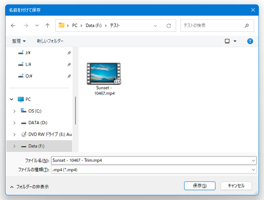Unpin L:¥ via its pin icon
Viewport: 264px width, 200px height.
(x=69, y=64)
